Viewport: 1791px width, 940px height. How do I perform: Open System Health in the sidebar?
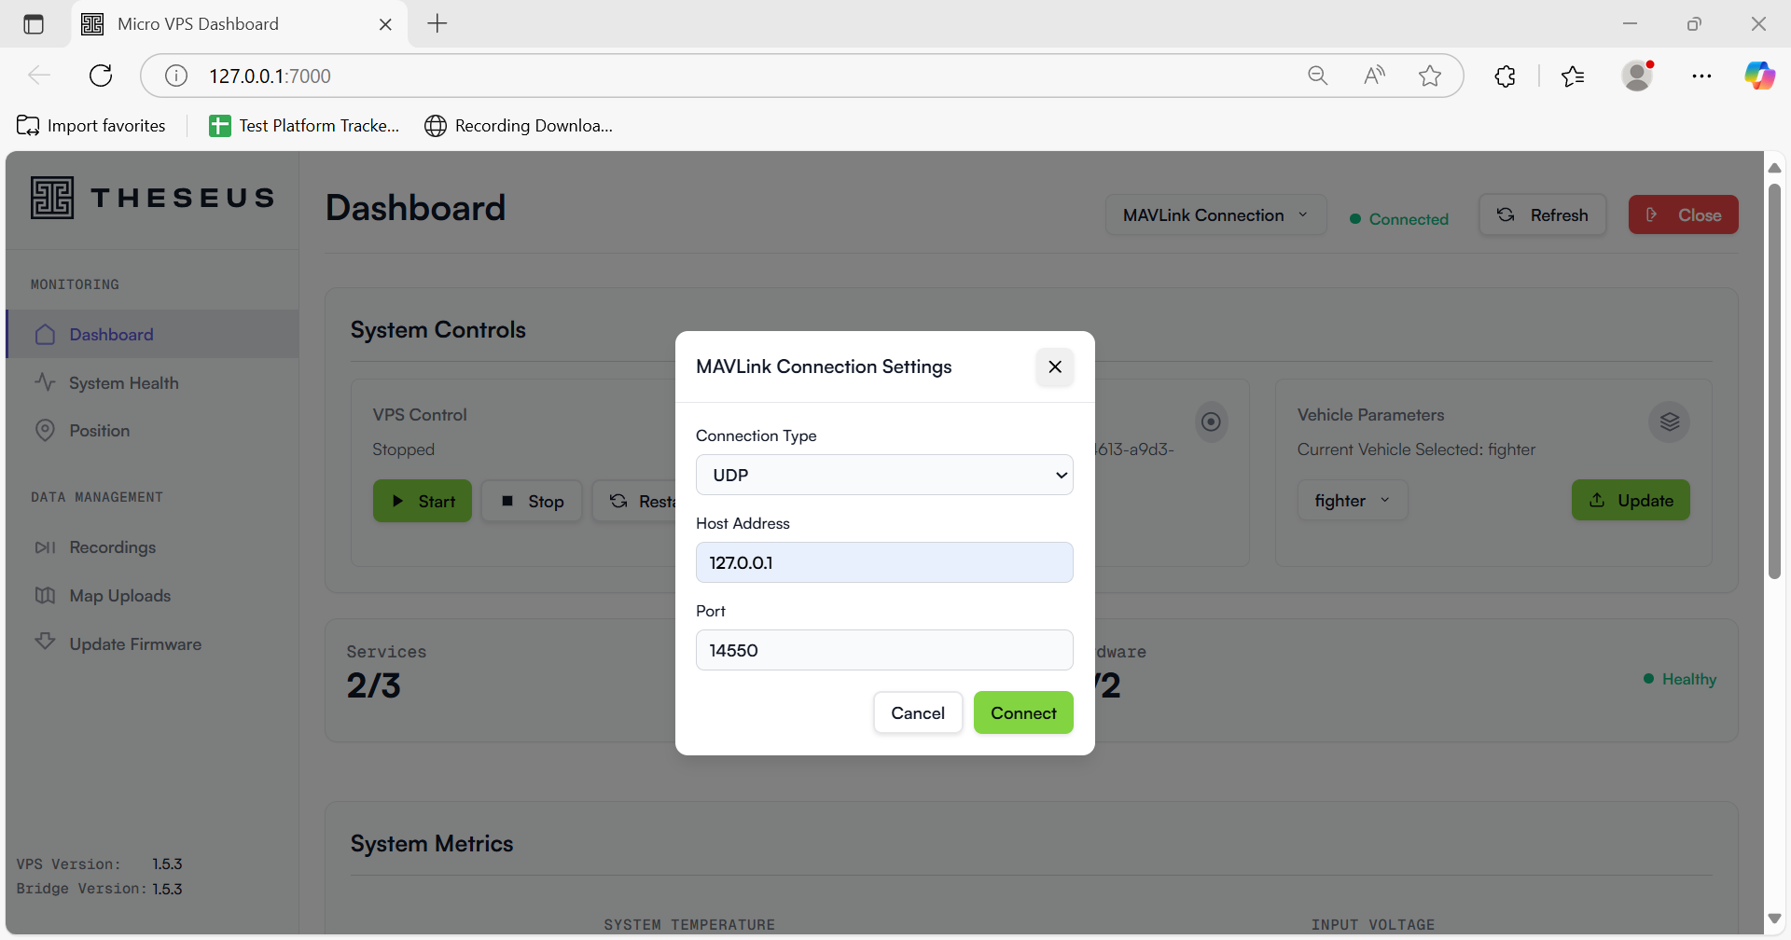[123, 383]
